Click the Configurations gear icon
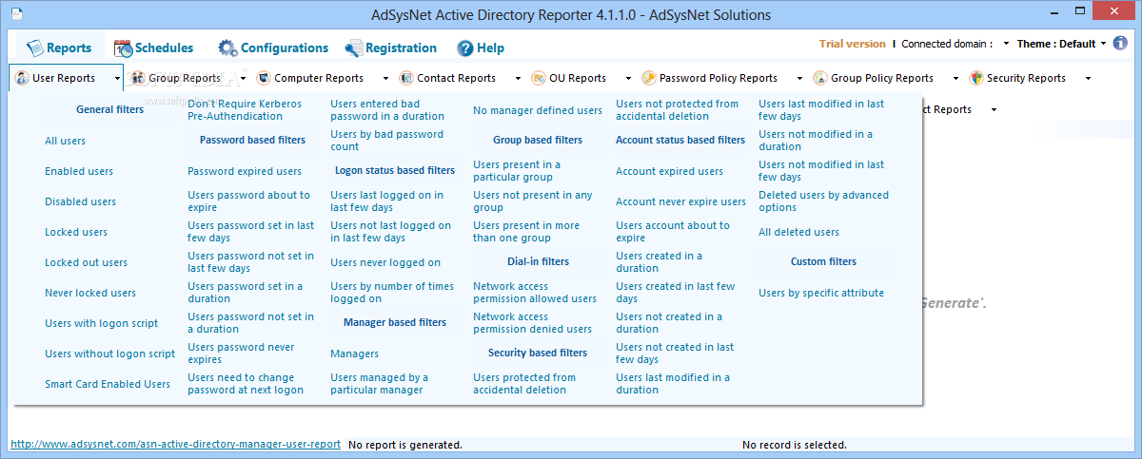 click(227, 48)
